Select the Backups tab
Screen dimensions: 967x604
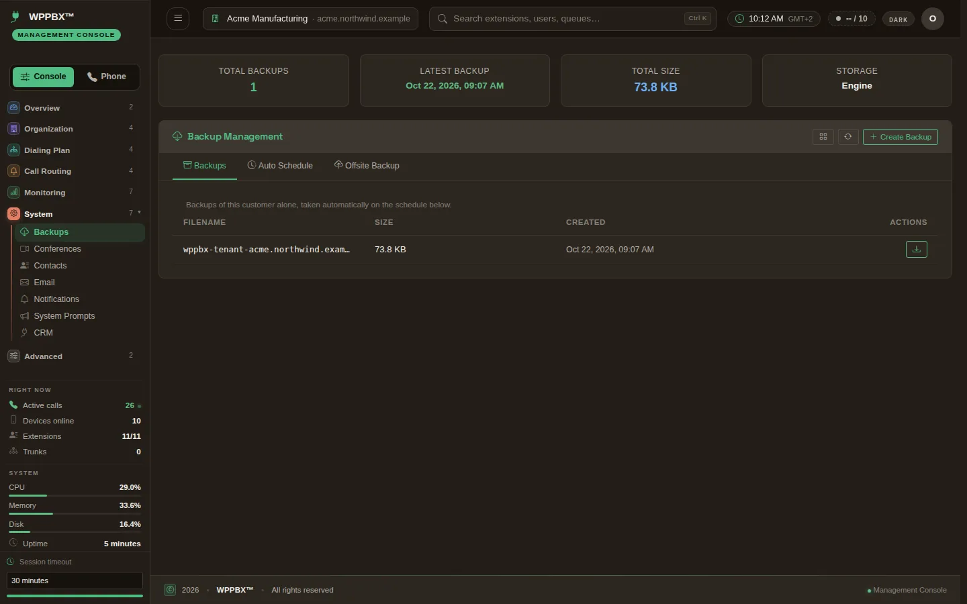tap(205, 166)
